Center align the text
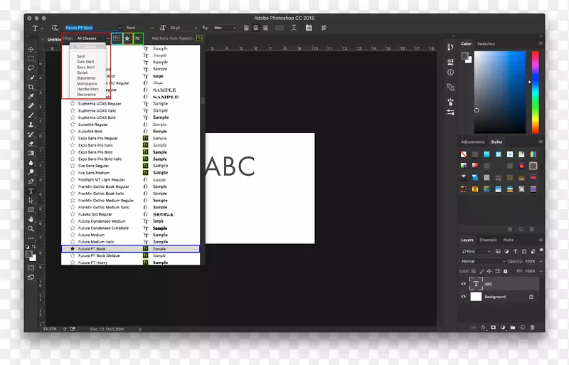 256,28
